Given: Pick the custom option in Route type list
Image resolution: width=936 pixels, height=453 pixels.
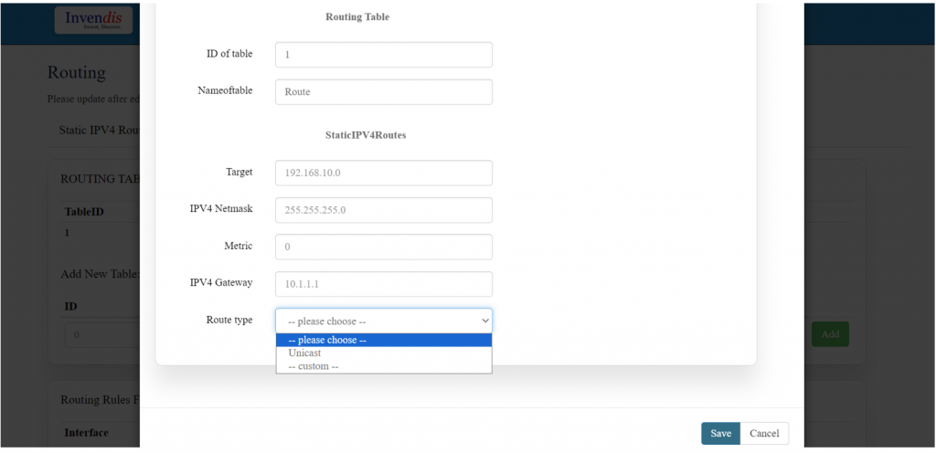Looking at the screenshot, I should (x=314, y=366).
